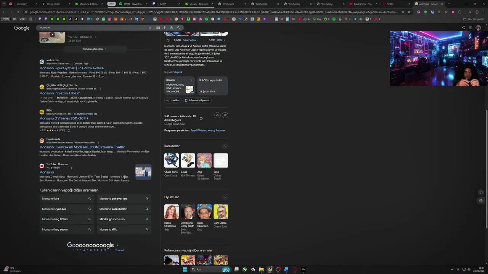Open the Google account avatar
The height and width of the screenshot is (274, 488).
coord(478,28)
